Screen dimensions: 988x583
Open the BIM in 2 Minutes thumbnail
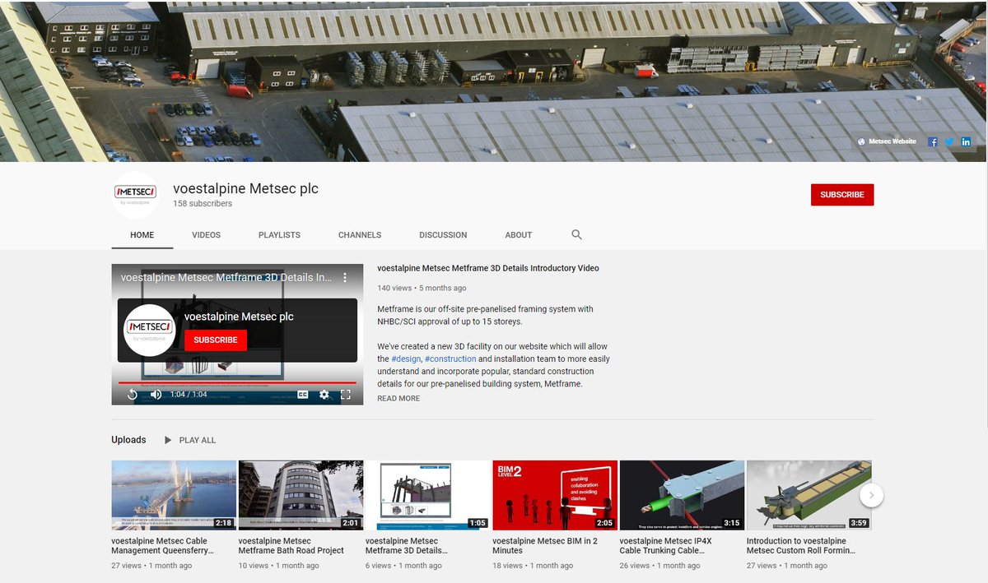point(555,495)
